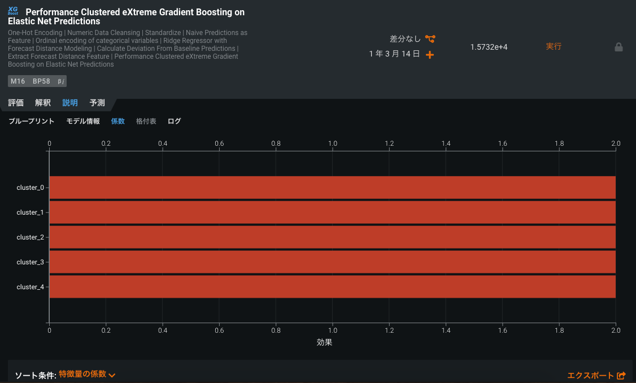
Task: Click the differencing graph icon beside 差分なし
Action: pyautogui.click(x=430, y=39)
